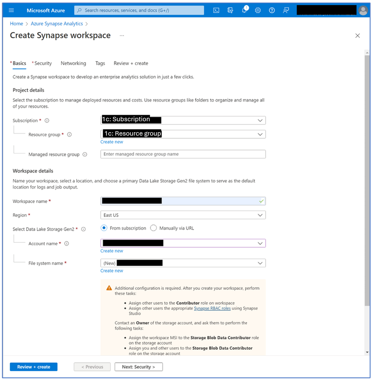Click the scrollbar down arrow
Screen dimensions: 371x379
[x=367, y=352]
